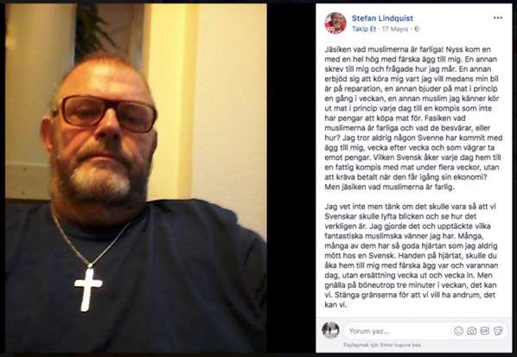Open the sticker picker in comment box
This screenshot has height=357, width=517.
[498, 331]
